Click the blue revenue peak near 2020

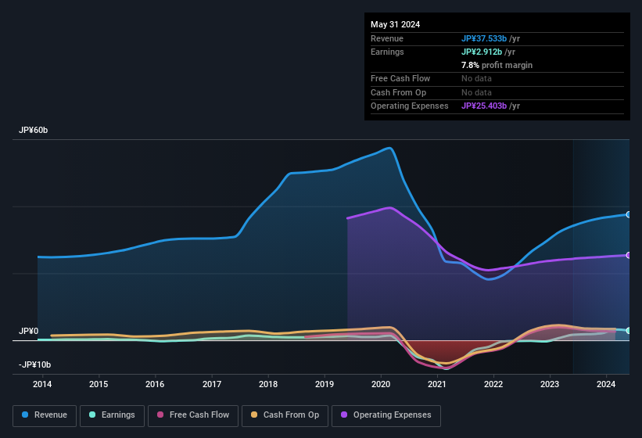389,148
